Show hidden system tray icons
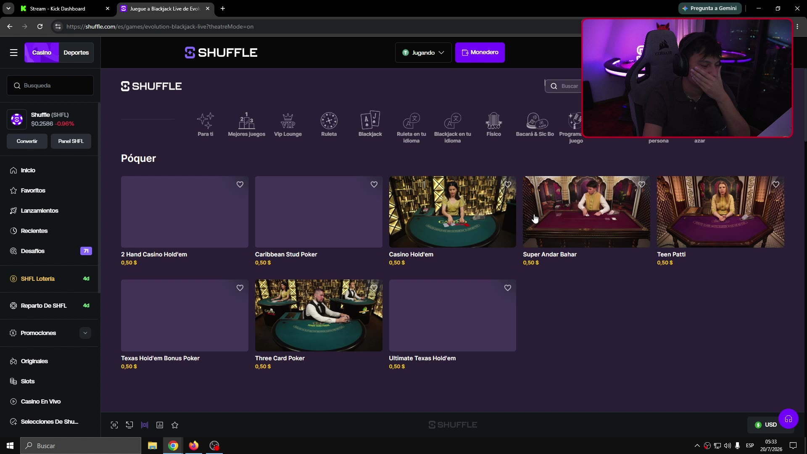This screenshot has height=454, width=807. (x=697, y=446)
